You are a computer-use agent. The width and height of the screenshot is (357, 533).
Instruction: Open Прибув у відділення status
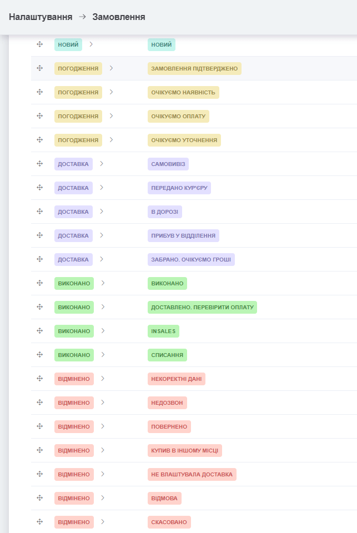(x=183, y=235)
